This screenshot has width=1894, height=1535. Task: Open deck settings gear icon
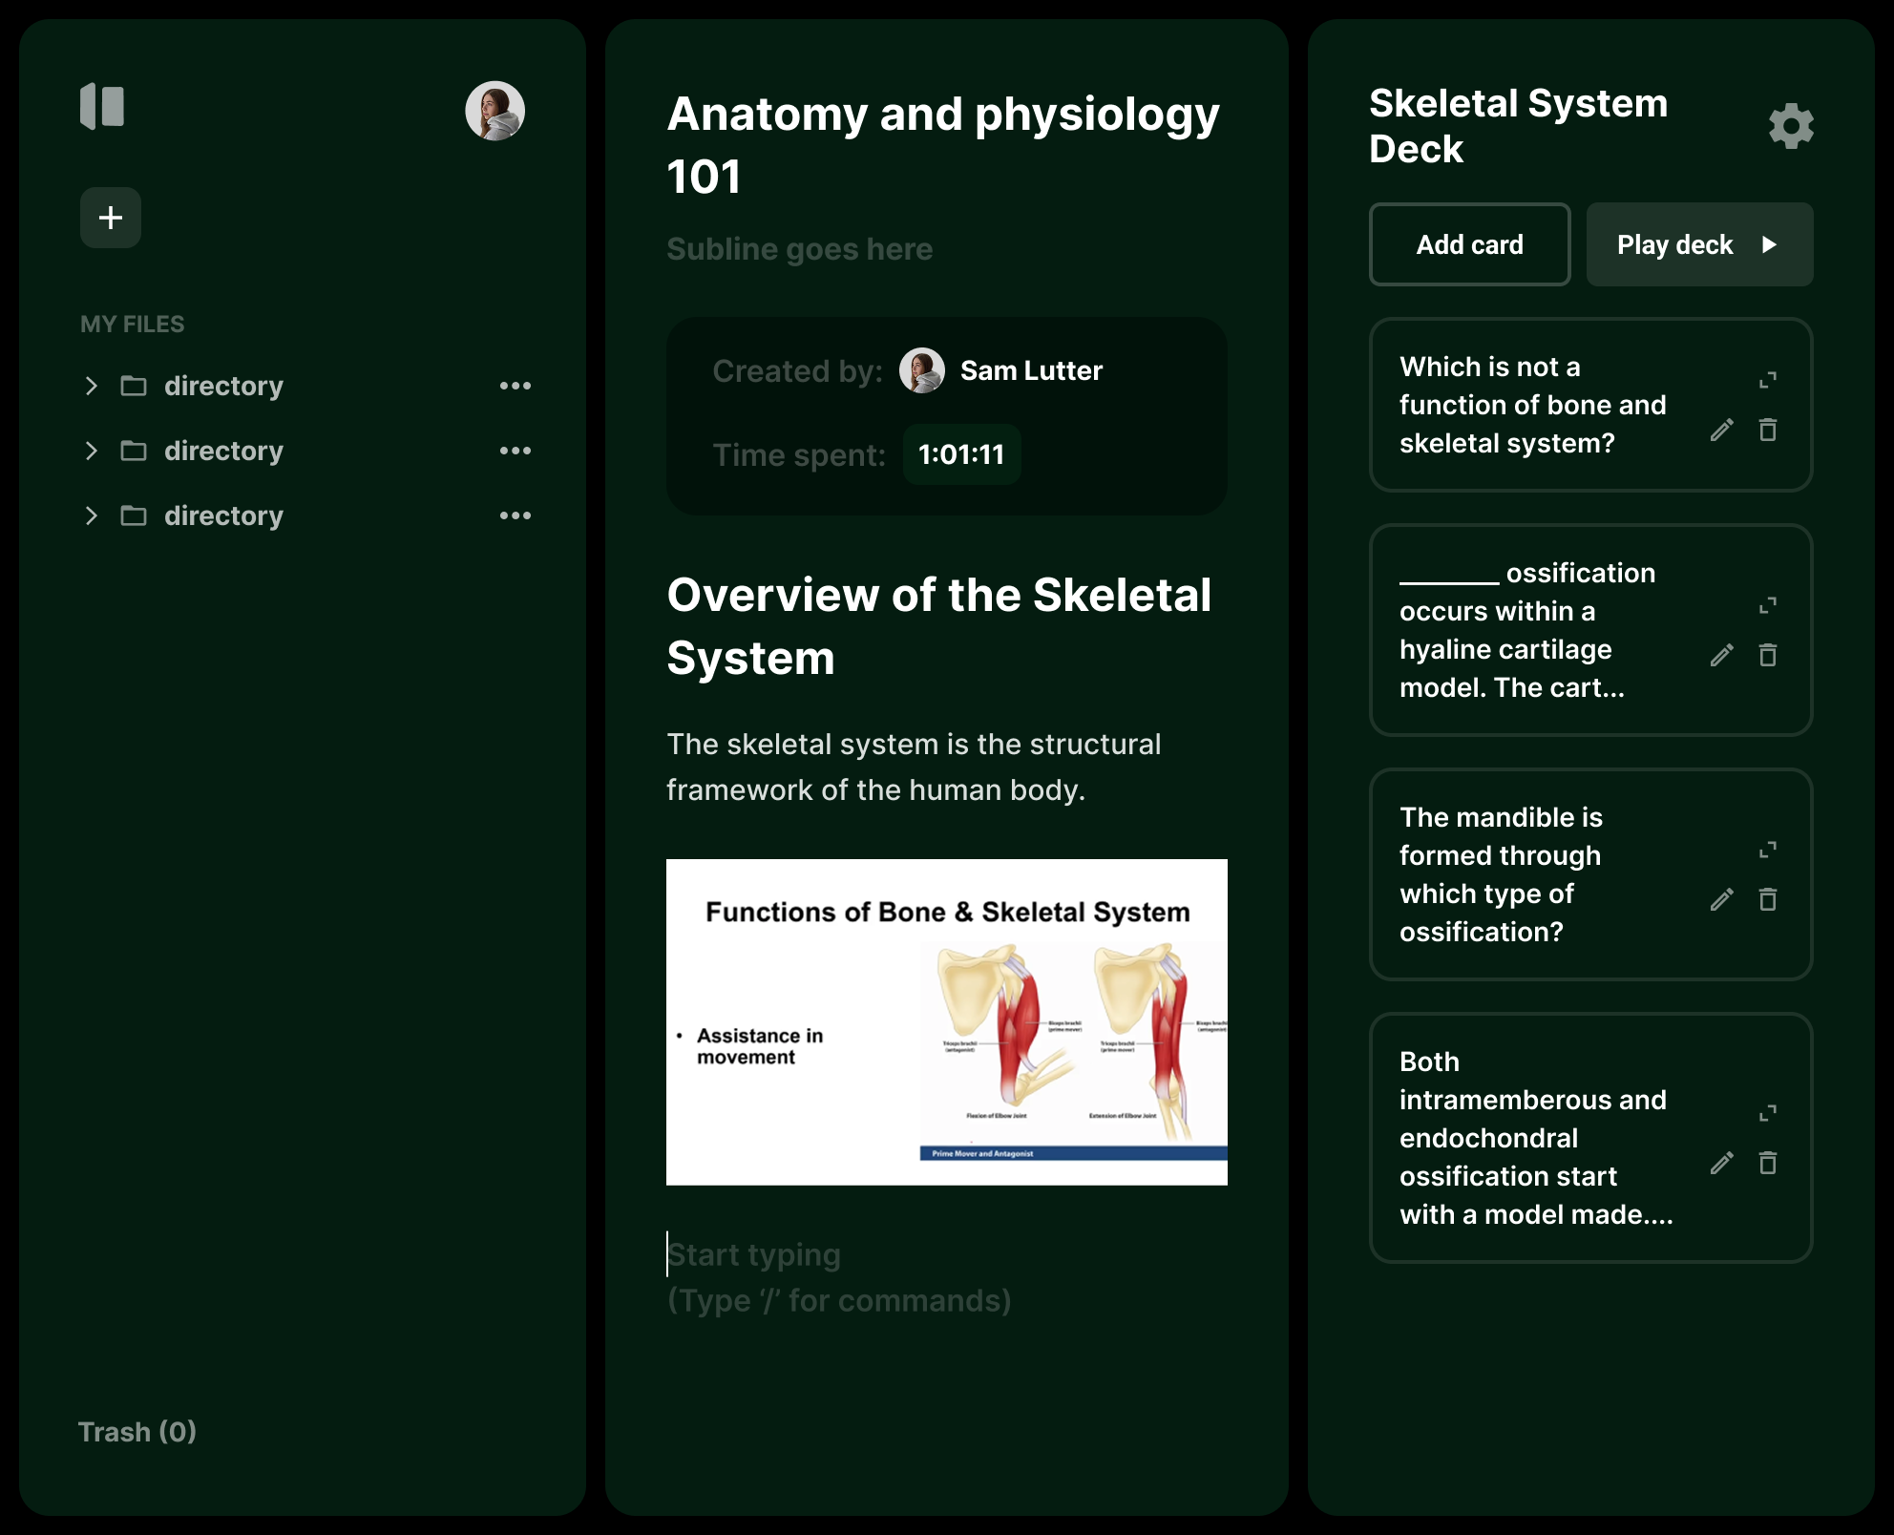(1791, 126)
